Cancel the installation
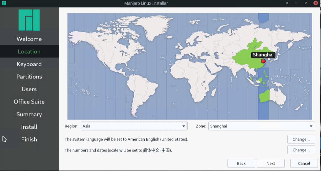Image resolution: width=321 pixels, height=171 pixels. tap(304, 163)
